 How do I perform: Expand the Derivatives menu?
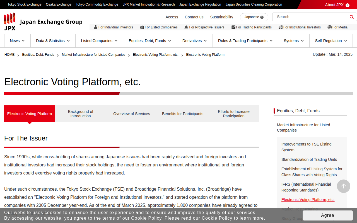coord(195,41)
